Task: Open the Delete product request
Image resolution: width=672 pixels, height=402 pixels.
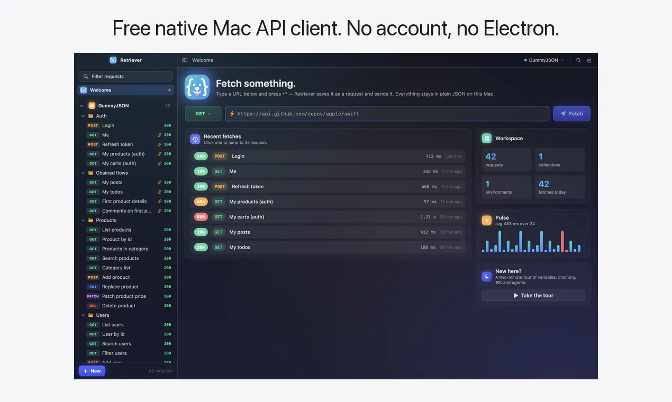Action: coord(125,306)
